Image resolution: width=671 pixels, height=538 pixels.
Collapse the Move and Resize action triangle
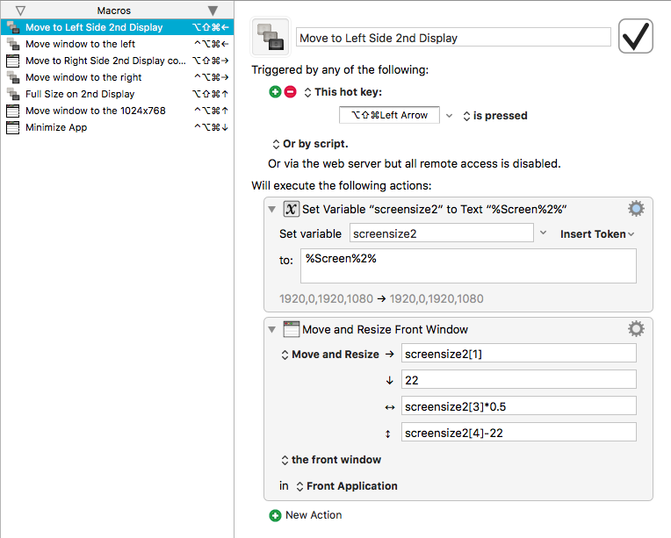(x=271, y=329)
